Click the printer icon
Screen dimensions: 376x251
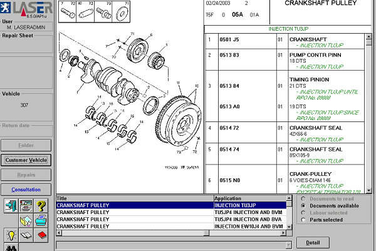pyautogui.click(x=41, y=220)
